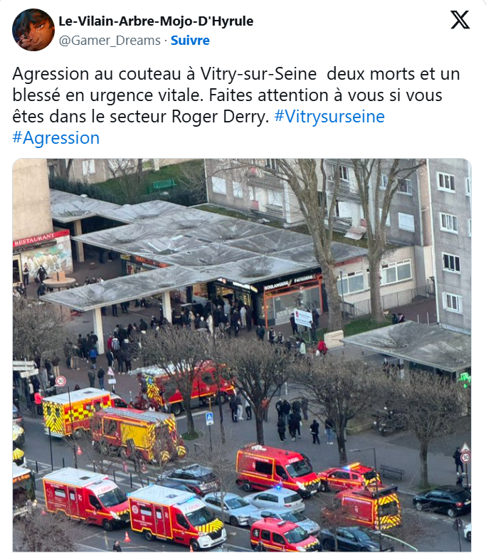Click the yellow-checkered ambulance in photo
486x553 pixels.
click(x=77, y=411)
